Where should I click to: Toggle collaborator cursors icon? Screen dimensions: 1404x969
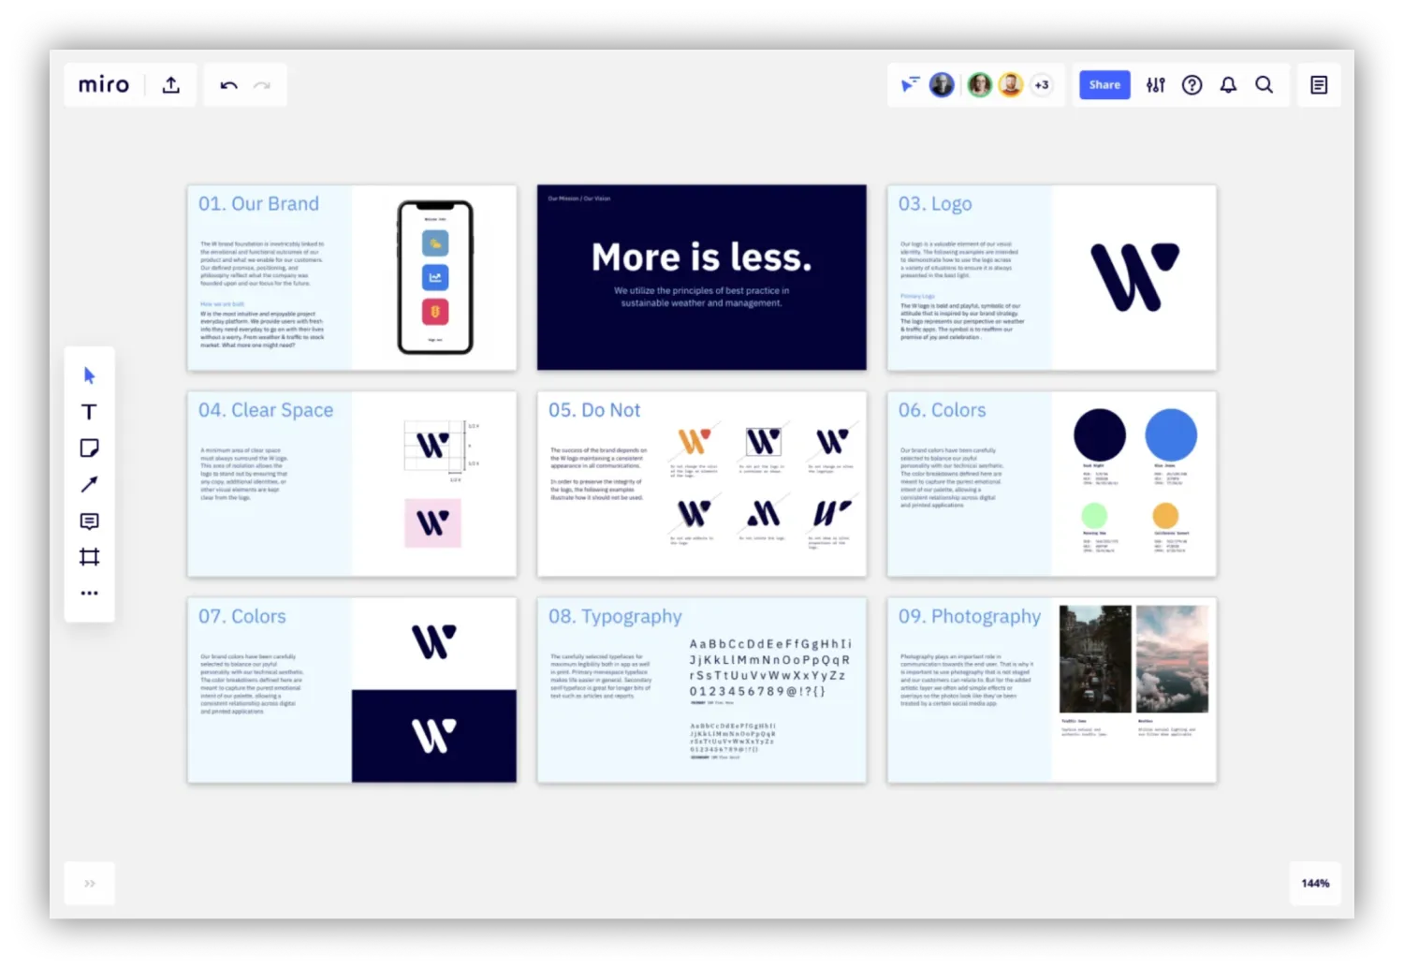coord(910,85)
